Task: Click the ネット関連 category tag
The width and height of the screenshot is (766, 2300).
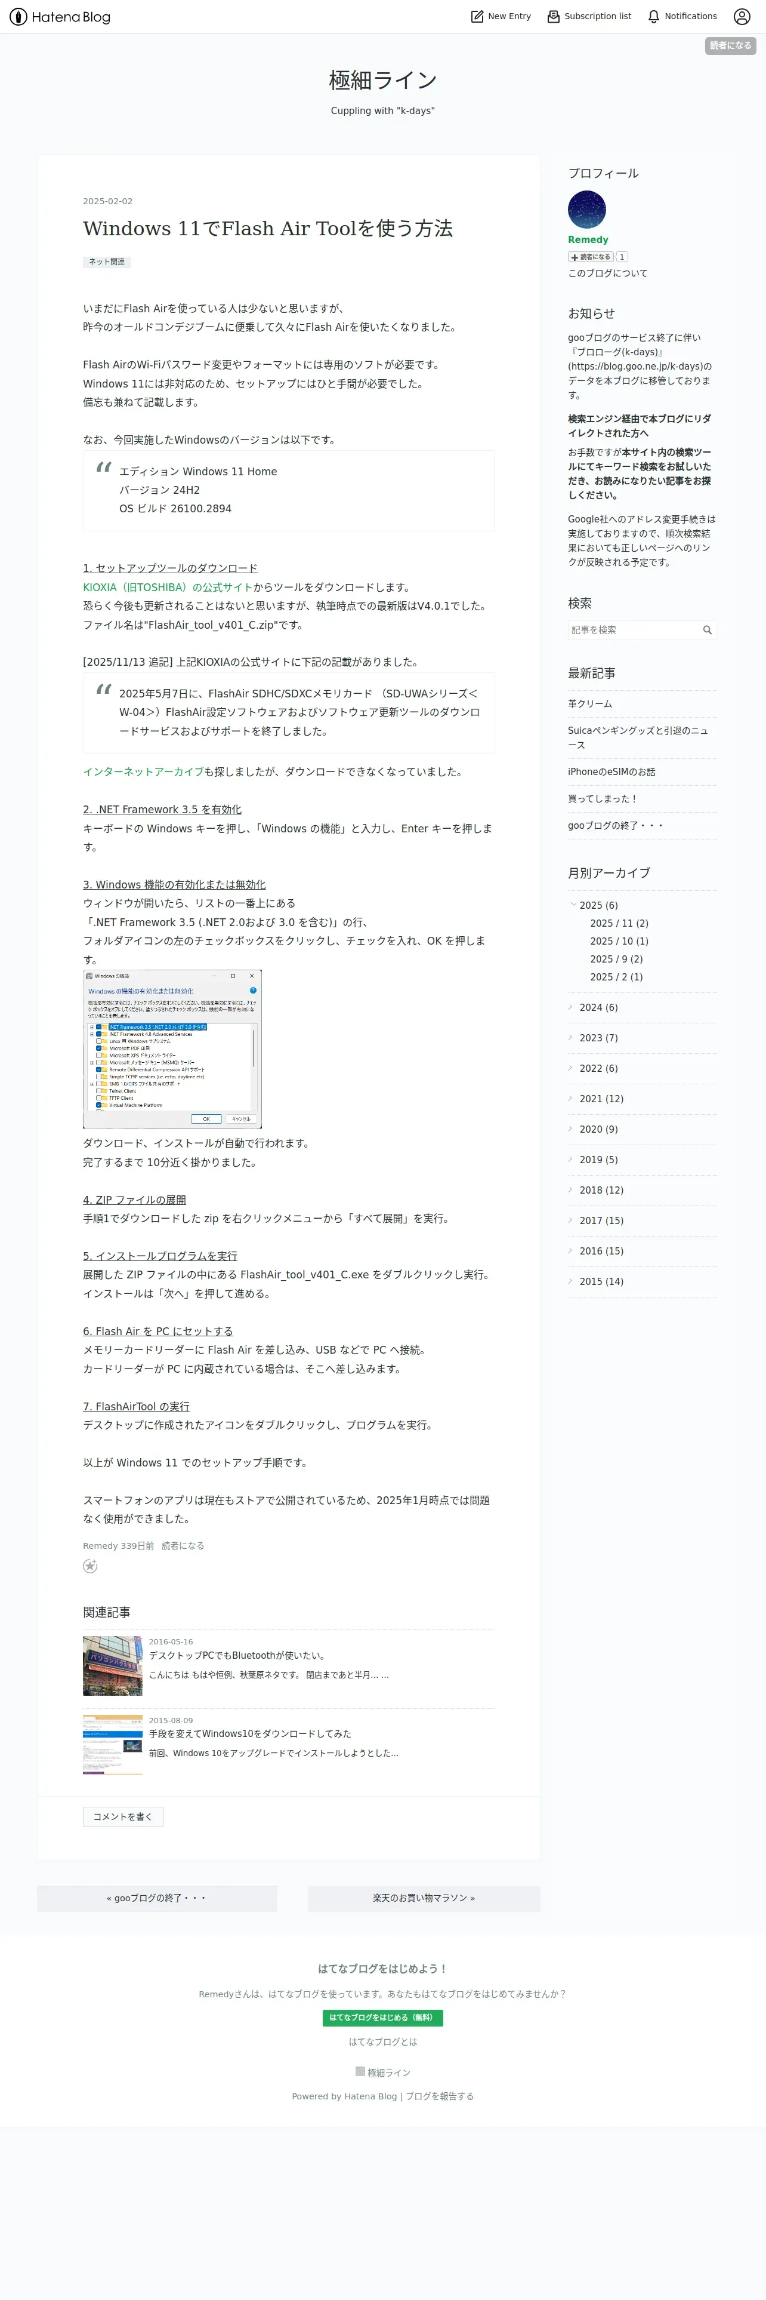Action: click(x=107, y=262)
